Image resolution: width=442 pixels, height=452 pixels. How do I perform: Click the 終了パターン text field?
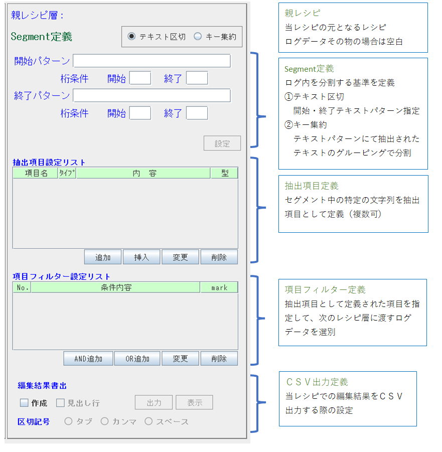(152, 95)
